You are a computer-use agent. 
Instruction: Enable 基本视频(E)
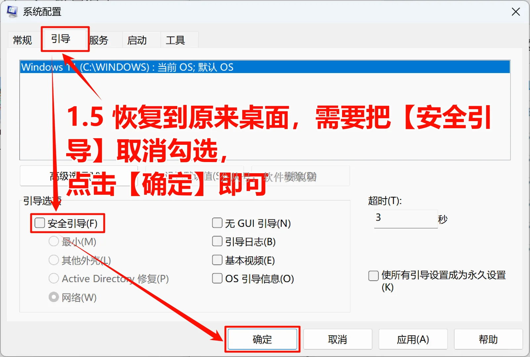point(217,260)
